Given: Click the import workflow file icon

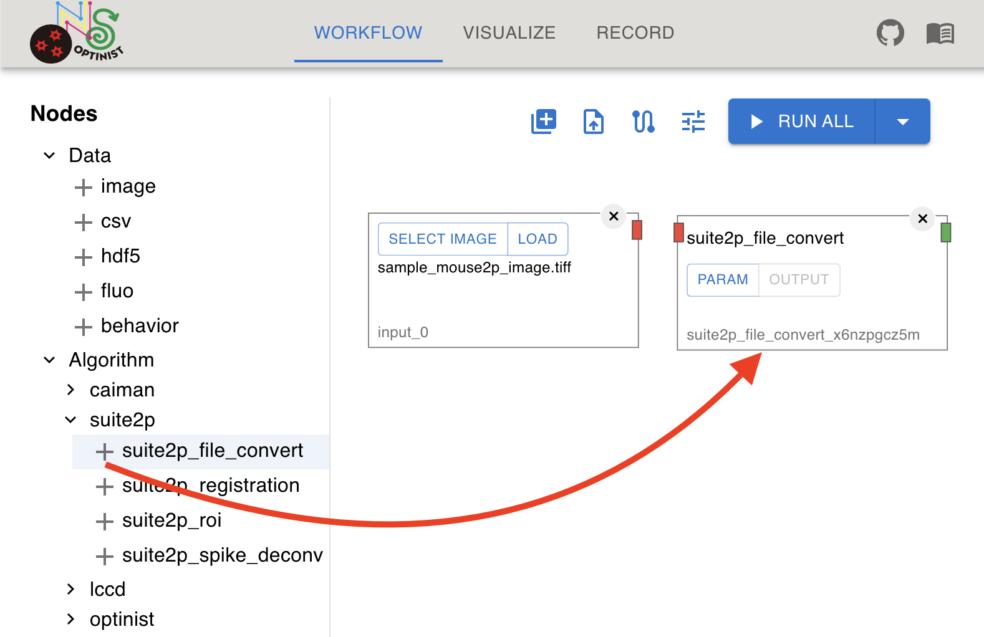Looking at the screenshot, I should [x=594, y=121].
